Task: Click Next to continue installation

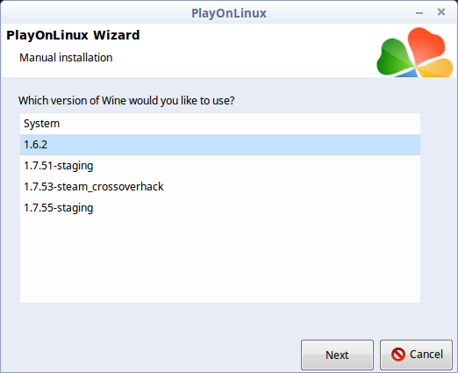Action: [x=337, y=355]
